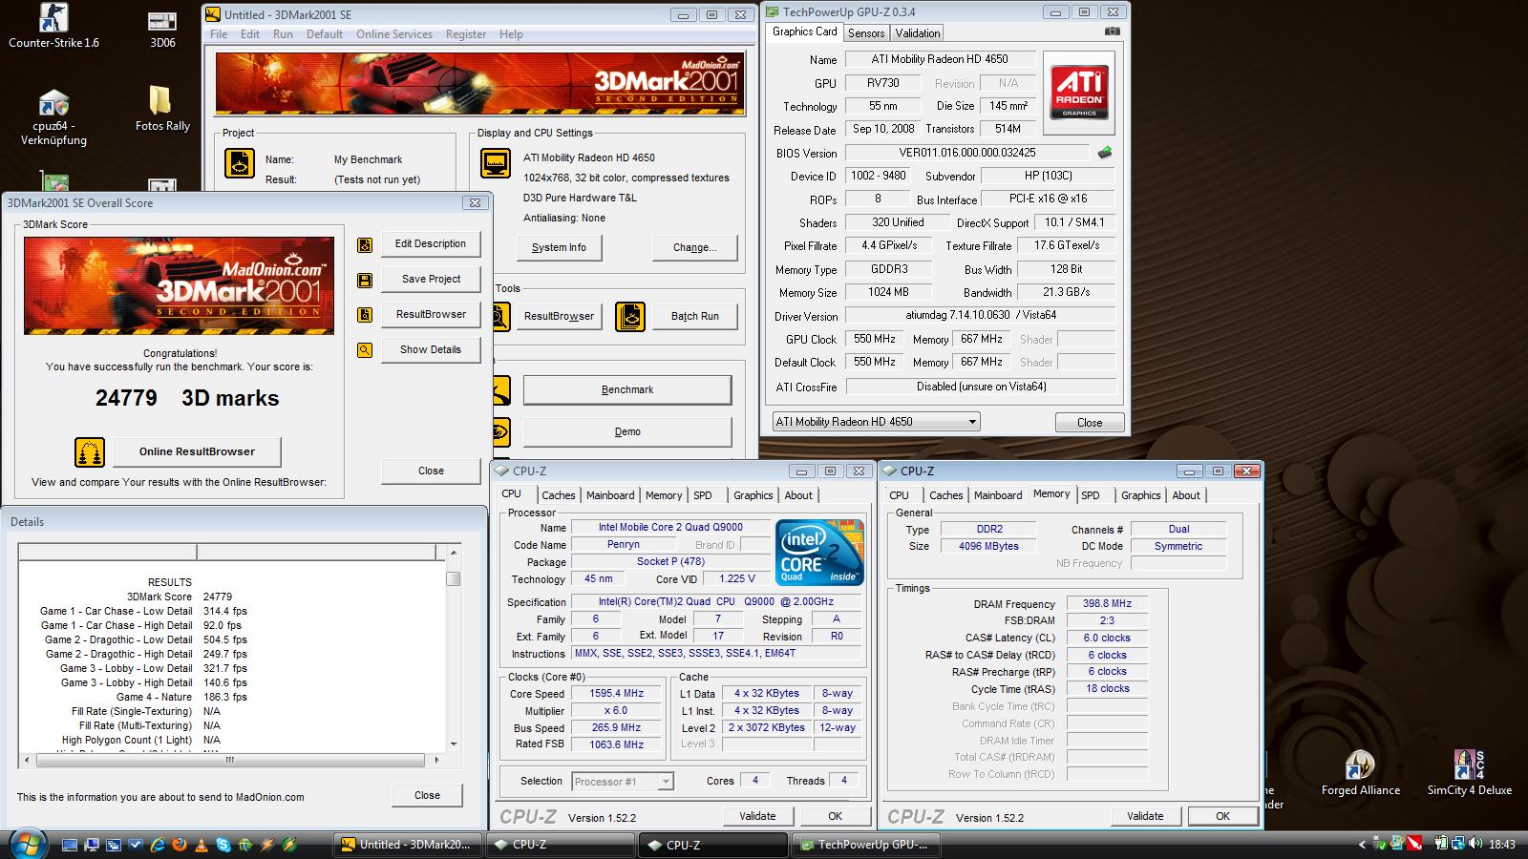Screen dimensions: 1528x859
Task: Click the battery power tray icon
Action: click(1441, 844)
